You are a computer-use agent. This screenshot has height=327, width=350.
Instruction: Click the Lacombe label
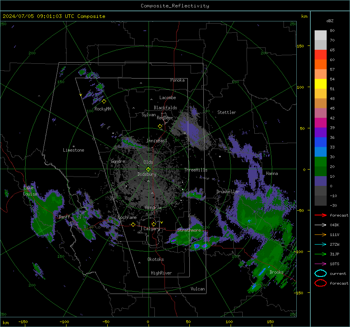168,98
